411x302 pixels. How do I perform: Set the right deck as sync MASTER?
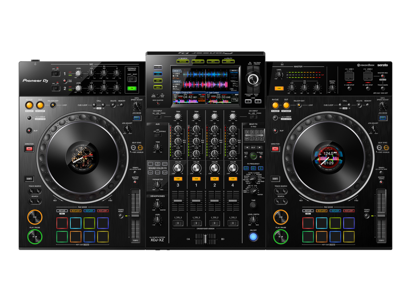click(x=387, y=148)
